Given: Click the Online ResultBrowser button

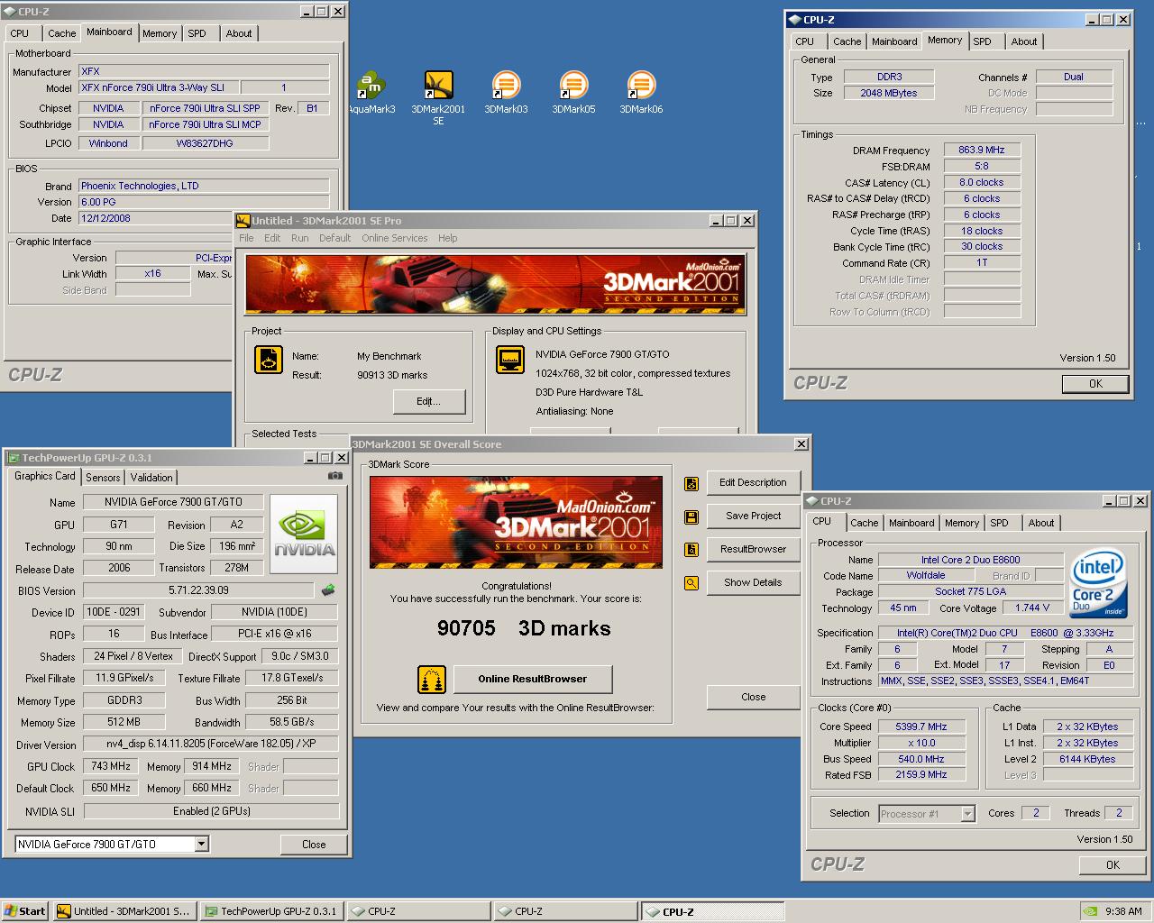Looking at the screenshot, I should tap(532, 679).
